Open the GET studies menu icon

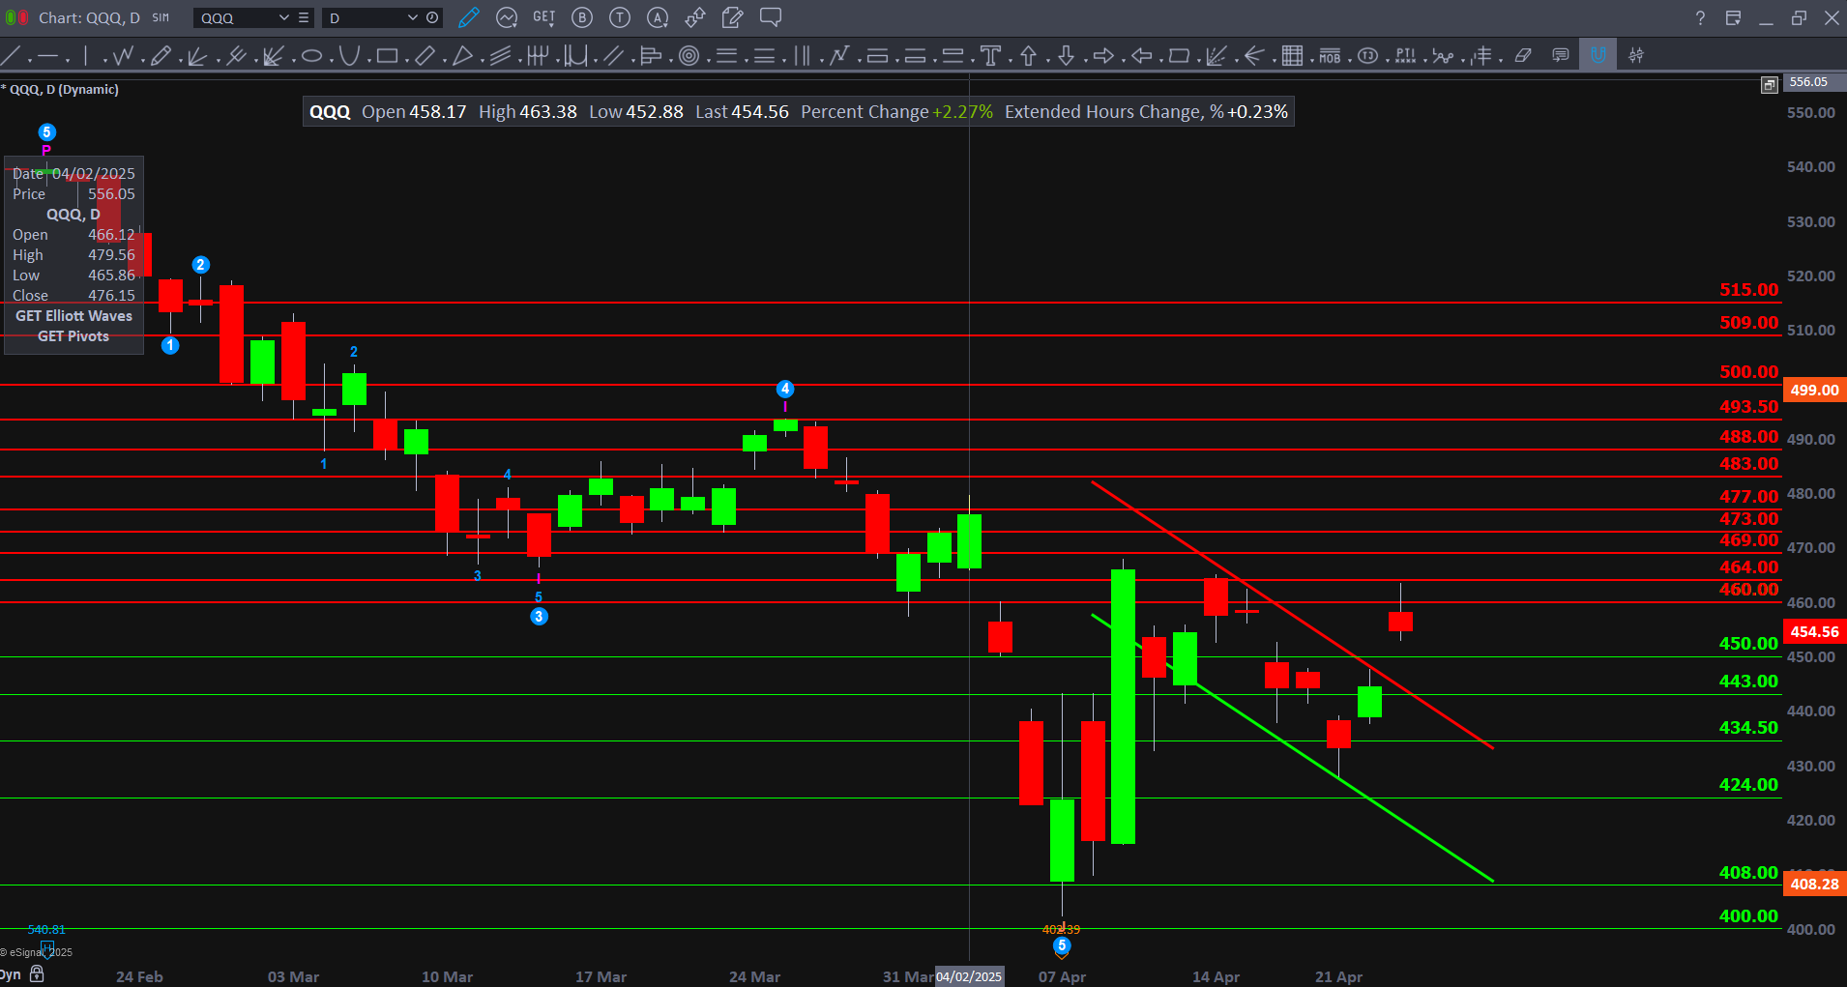click(x=544, y=17)
